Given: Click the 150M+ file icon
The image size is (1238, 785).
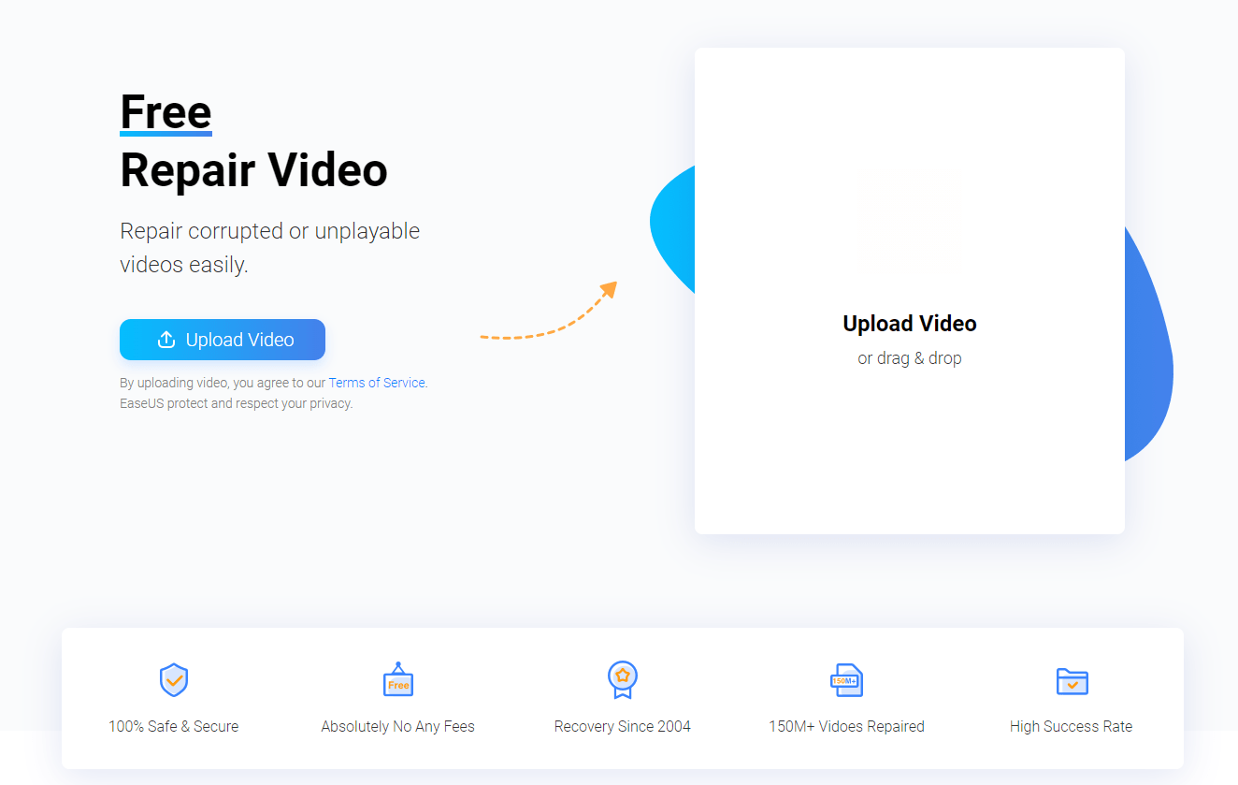Looking at the screenshot, I should pyautogui.click(x=846, y=680).
